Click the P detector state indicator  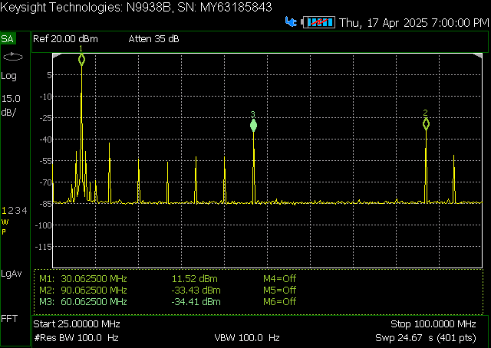pyautogui.click(x=4, y=232)
